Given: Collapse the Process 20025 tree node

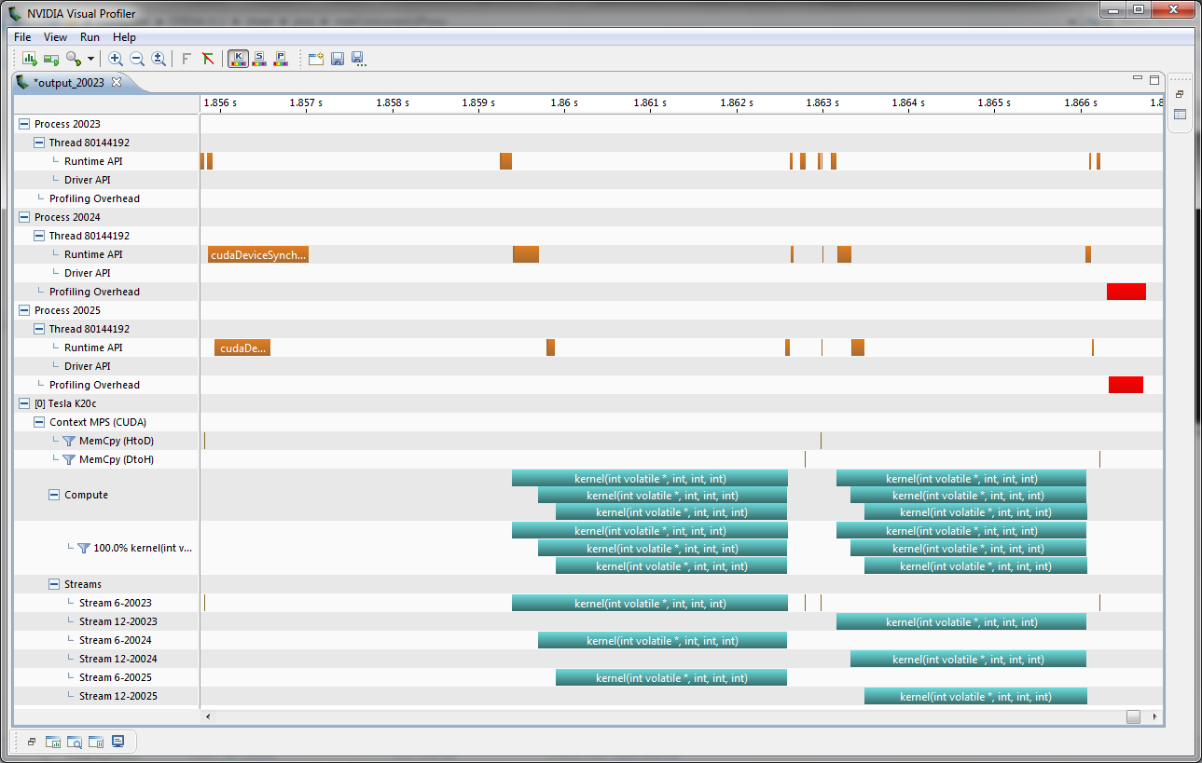Looking at the screenshot, I should point(24,310).
